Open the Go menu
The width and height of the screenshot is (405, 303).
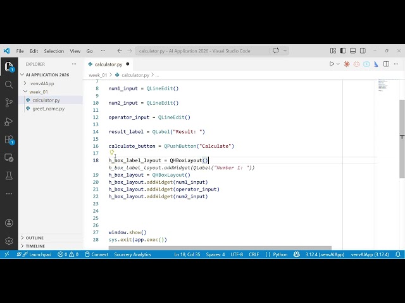pos(89,51)
